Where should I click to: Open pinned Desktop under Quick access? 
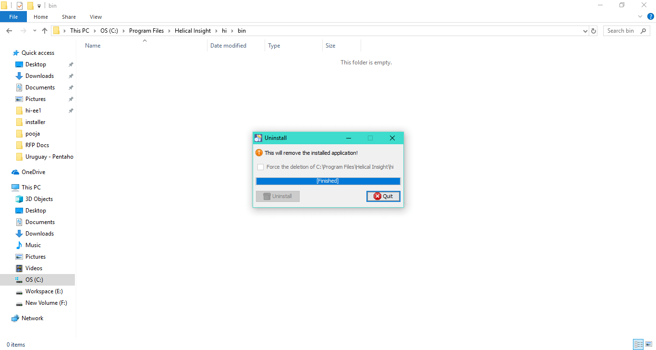[x=36, y=64]
